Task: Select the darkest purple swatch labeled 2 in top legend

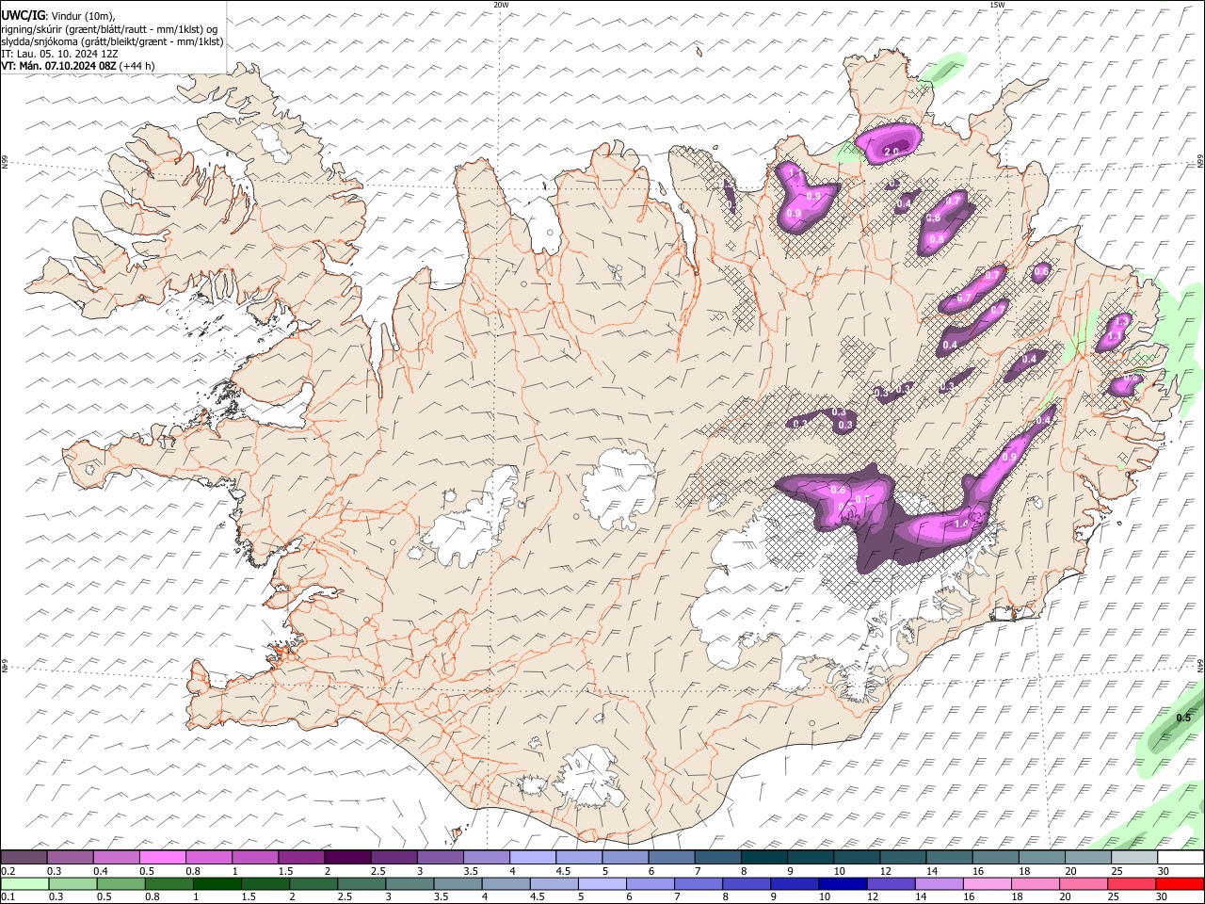Action: pyautogui.click(x=347, y=857)
